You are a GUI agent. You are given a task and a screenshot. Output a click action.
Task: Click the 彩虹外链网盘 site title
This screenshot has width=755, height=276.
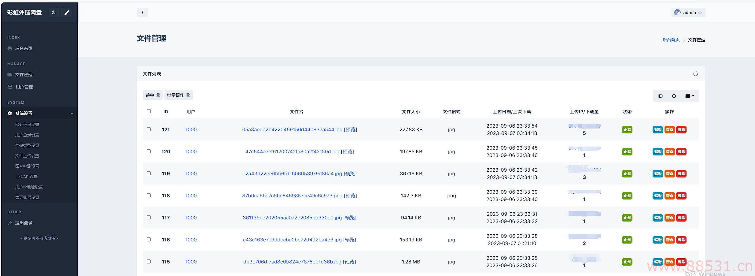[x=24, y=13]
